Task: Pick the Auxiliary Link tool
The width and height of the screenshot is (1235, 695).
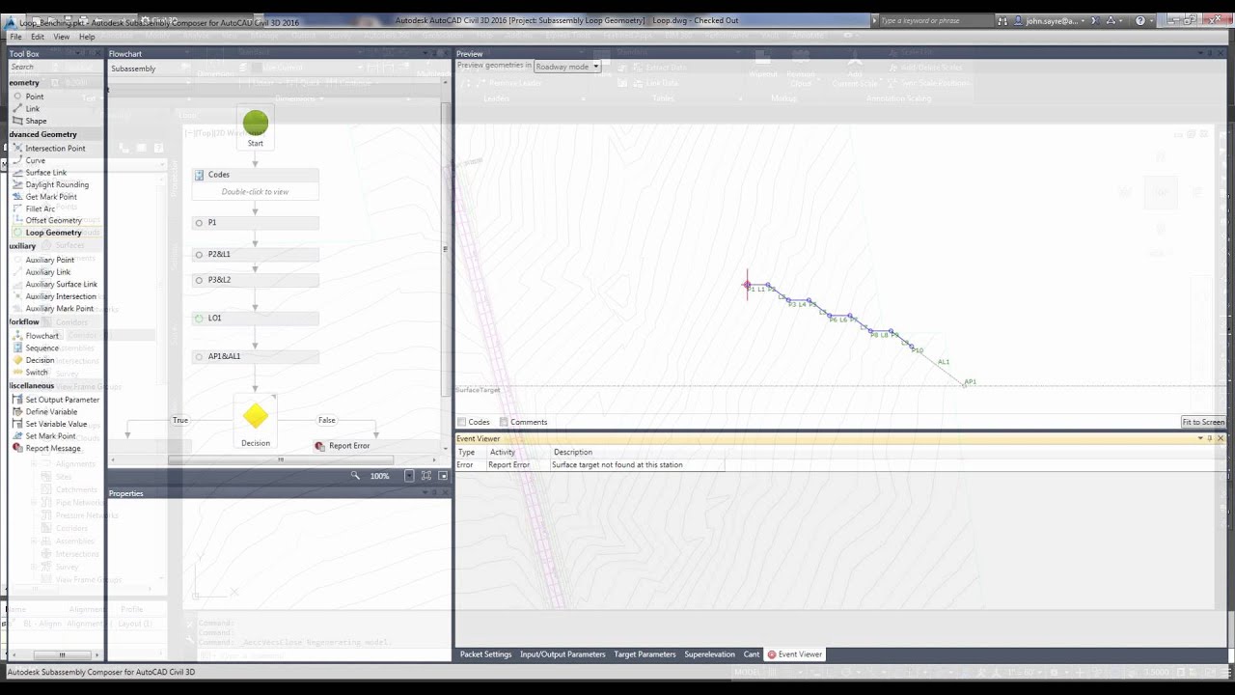Action: click(x=48, y=272)
